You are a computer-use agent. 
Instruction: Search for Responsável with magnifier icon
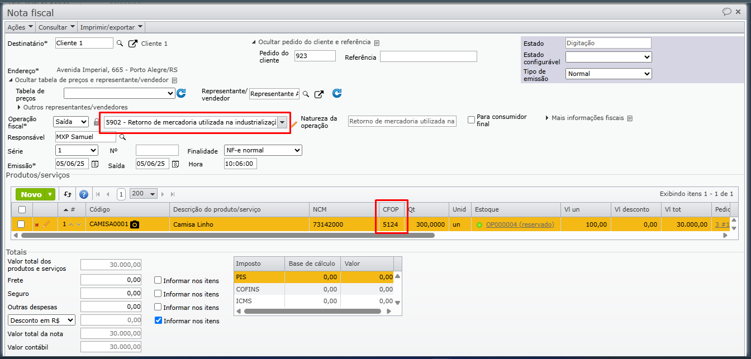pyautogui.click(x=122, y=137)
